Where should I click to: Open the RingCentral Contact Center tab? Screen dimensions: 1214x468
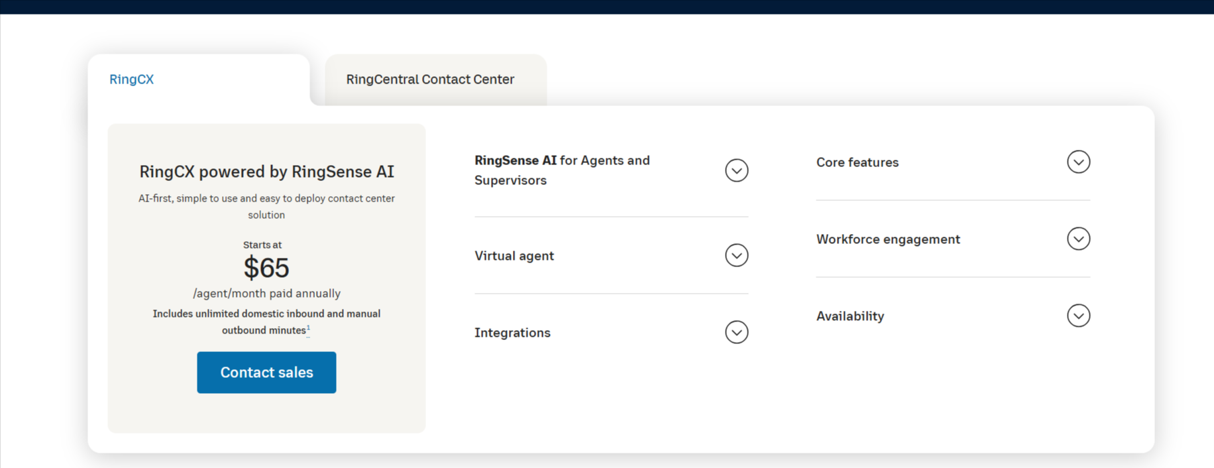[x=429, y=80]
